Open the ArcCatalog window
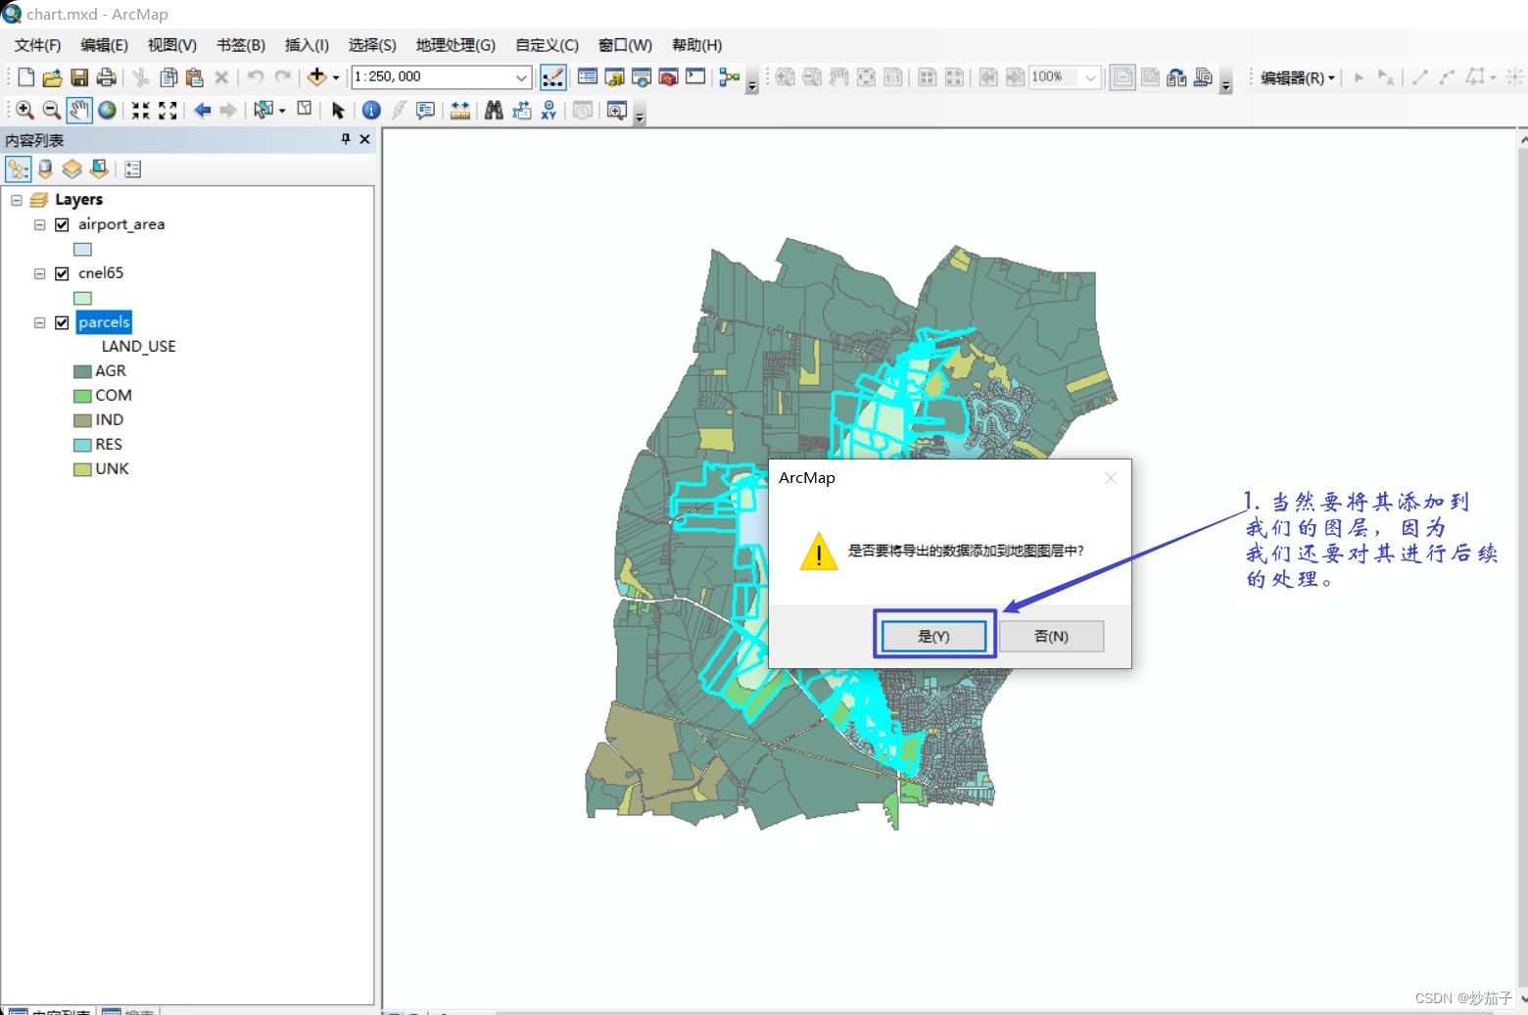The width and height of the screenshot is (1528, 1015). click(614, 76)
